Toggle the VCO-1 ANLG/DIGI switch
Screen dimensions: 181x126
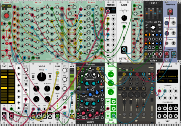pos(33,77)
